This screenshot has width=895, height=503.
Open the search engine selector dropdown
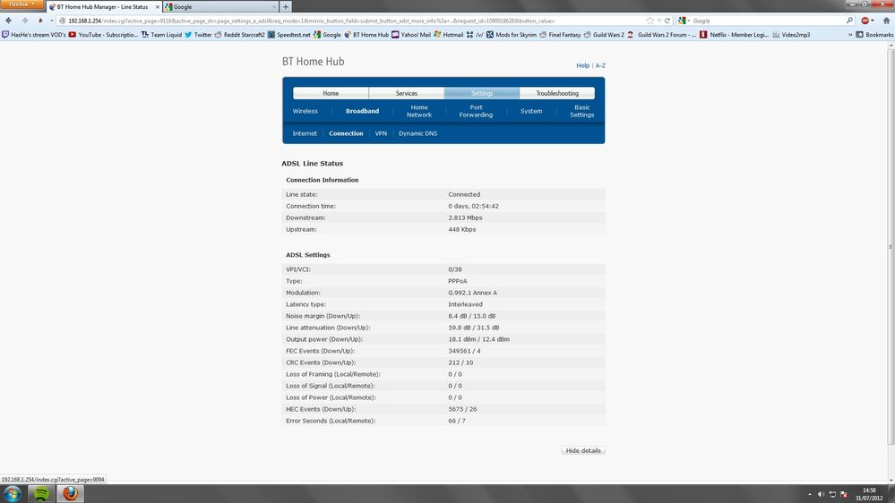coord(684,21)
